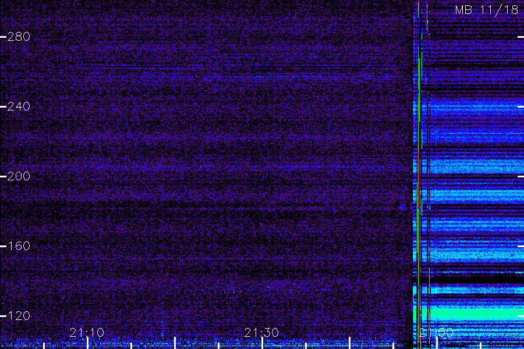
Task: Click the 21:30 time axis label
Action: [x=261, y=333]
